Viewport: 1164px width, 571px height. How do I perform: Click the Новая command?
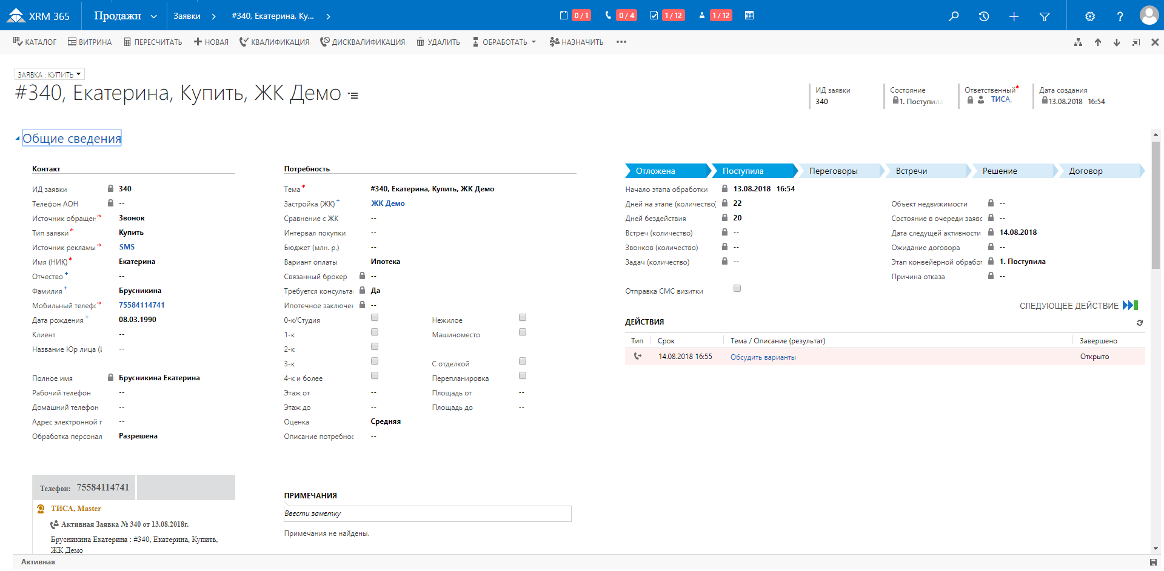click(211, 42)
